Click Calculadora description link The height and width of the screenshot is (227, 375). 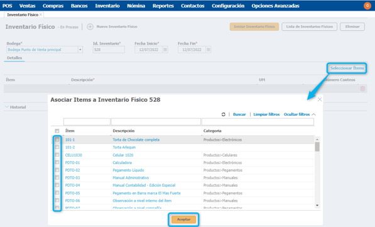122,163
